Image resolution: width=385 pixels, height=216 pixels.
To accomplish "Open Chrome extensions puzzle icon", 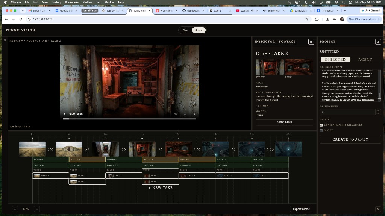I will (317, 19).
